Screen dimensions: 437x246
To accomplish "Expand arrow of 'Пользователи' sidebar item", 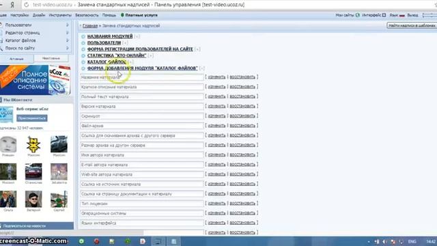I will tap(68, 25).
